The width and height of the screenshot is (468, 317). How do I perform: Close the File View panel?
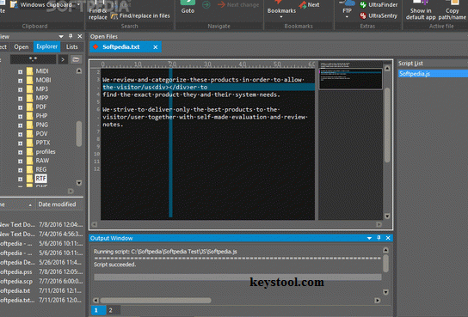(80, 36)
